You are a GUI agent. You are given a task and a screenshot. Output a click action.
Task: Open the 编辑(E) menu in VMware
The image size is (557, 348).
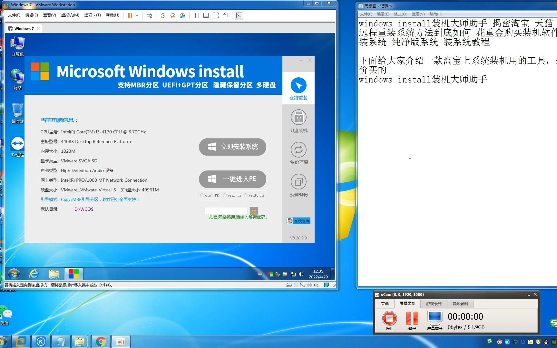(32, 15)
